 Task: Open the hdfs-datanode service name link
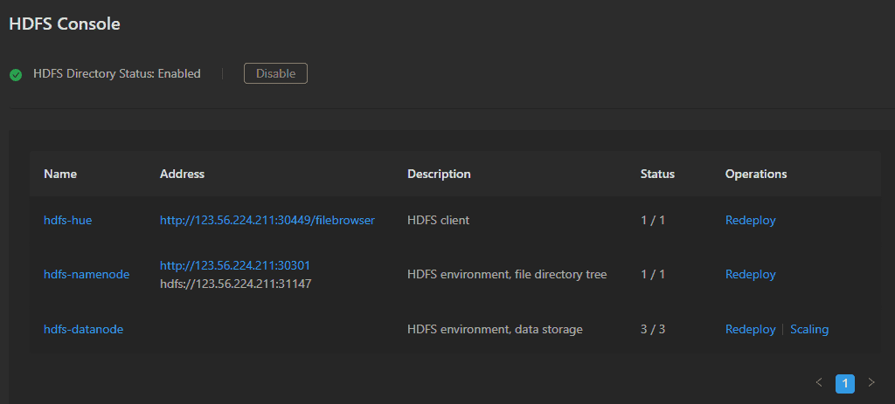coord(83,329)
